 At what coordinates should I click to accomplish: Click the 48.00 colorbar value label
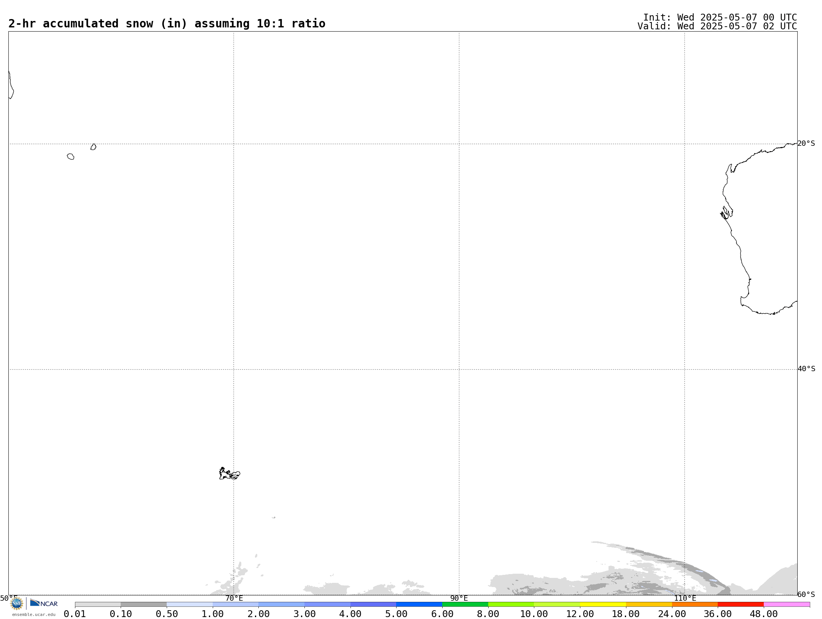(764, 614)
